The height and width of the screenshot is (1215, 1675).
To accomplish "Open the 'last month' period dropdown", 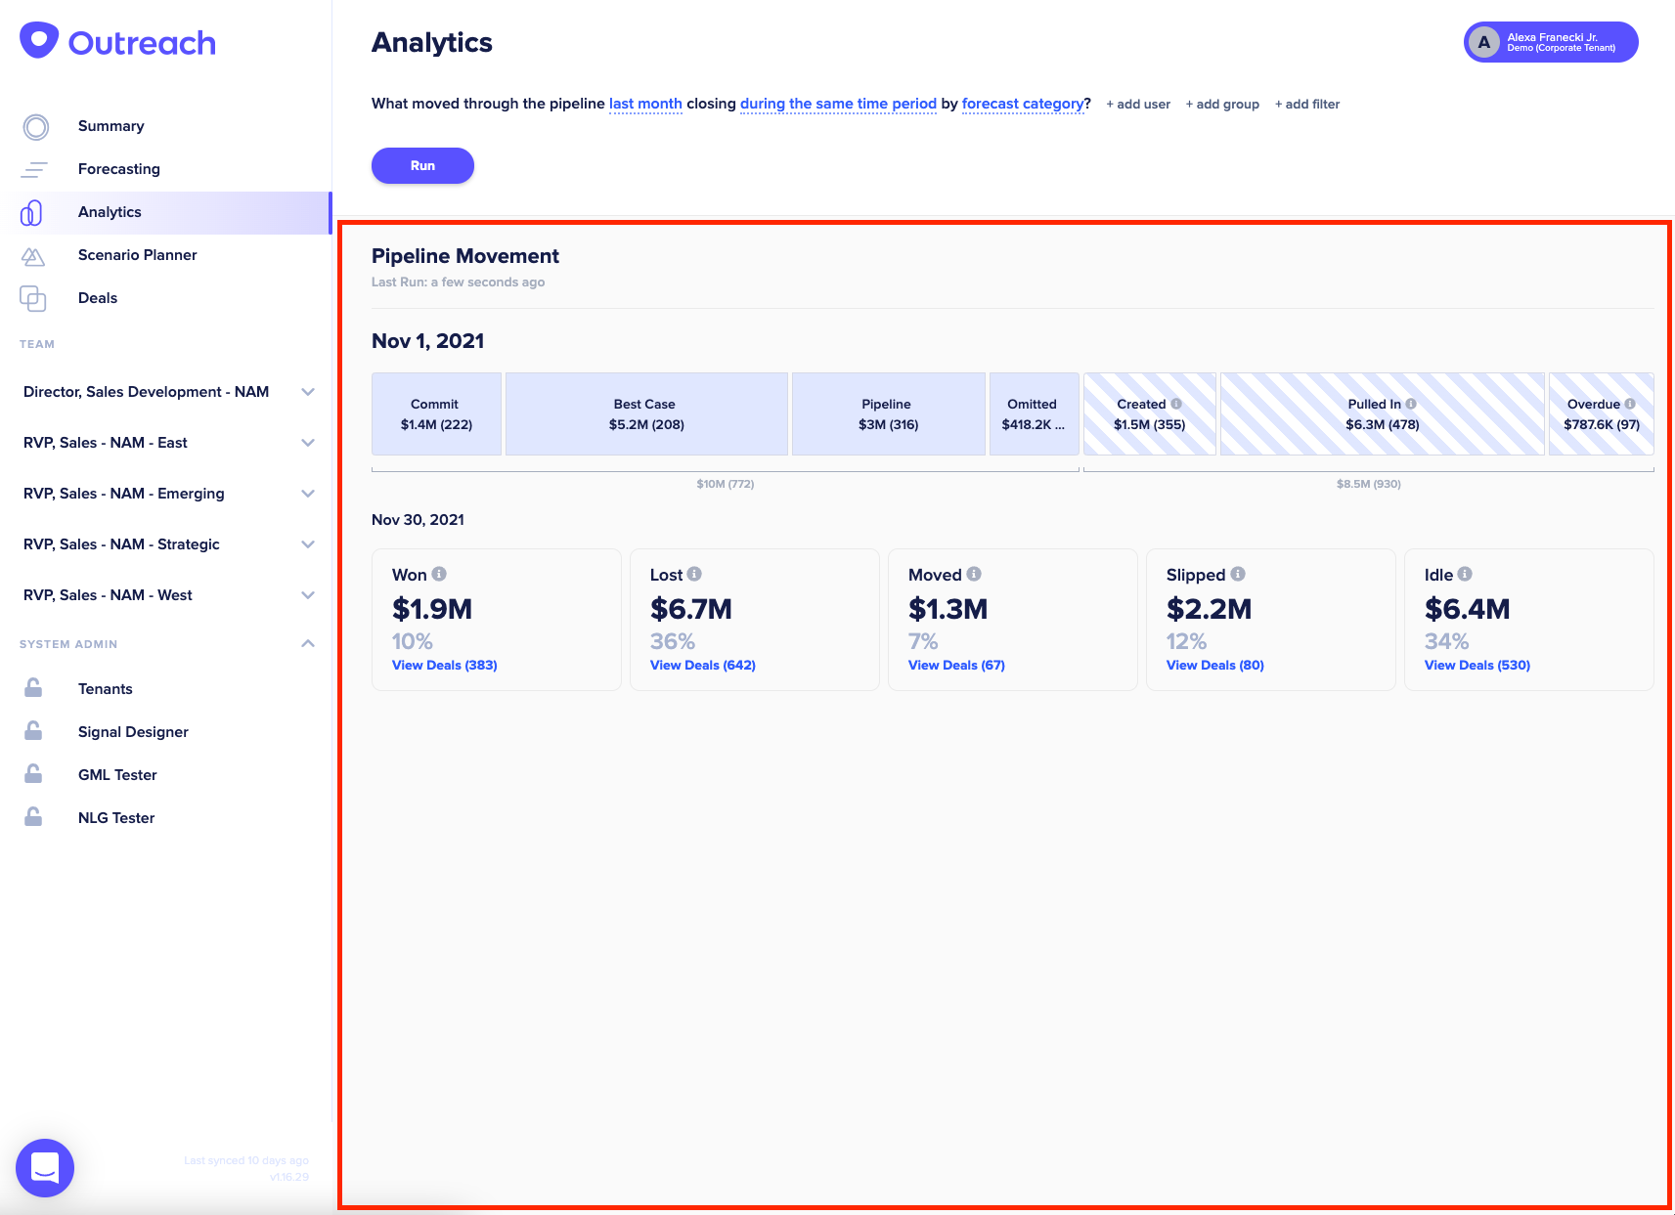I will (x=645, y=104).
